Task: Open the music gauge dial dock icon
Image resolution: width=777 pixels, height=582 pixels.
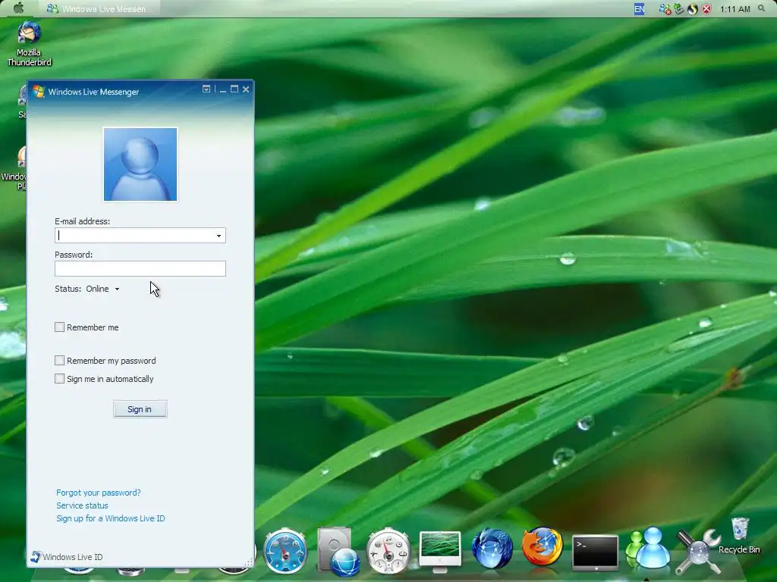Action: (388, 552)
